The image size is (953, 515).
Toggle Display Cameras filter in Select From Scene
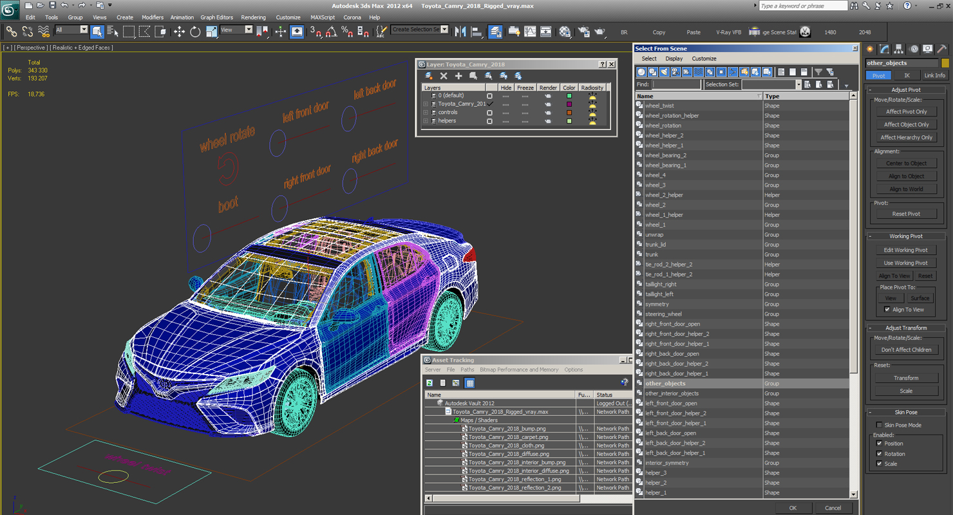(676, 72)
